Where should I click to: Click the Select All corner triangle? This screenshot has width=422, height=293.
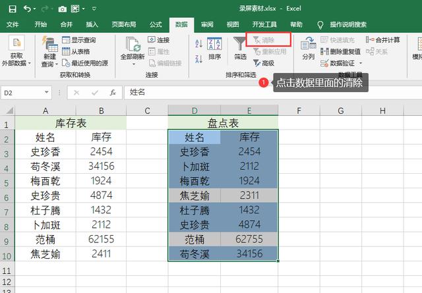point(9,111)
